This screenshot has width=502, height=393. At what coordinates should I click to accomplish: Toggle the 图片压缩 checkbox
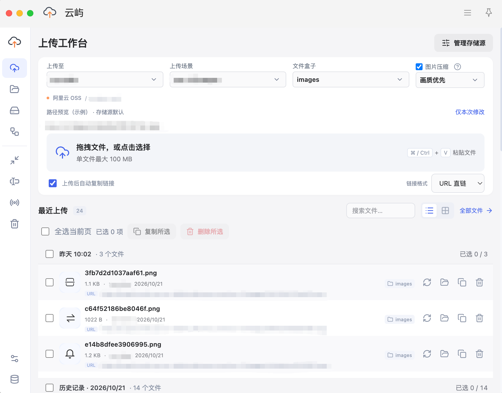(419, 67)
